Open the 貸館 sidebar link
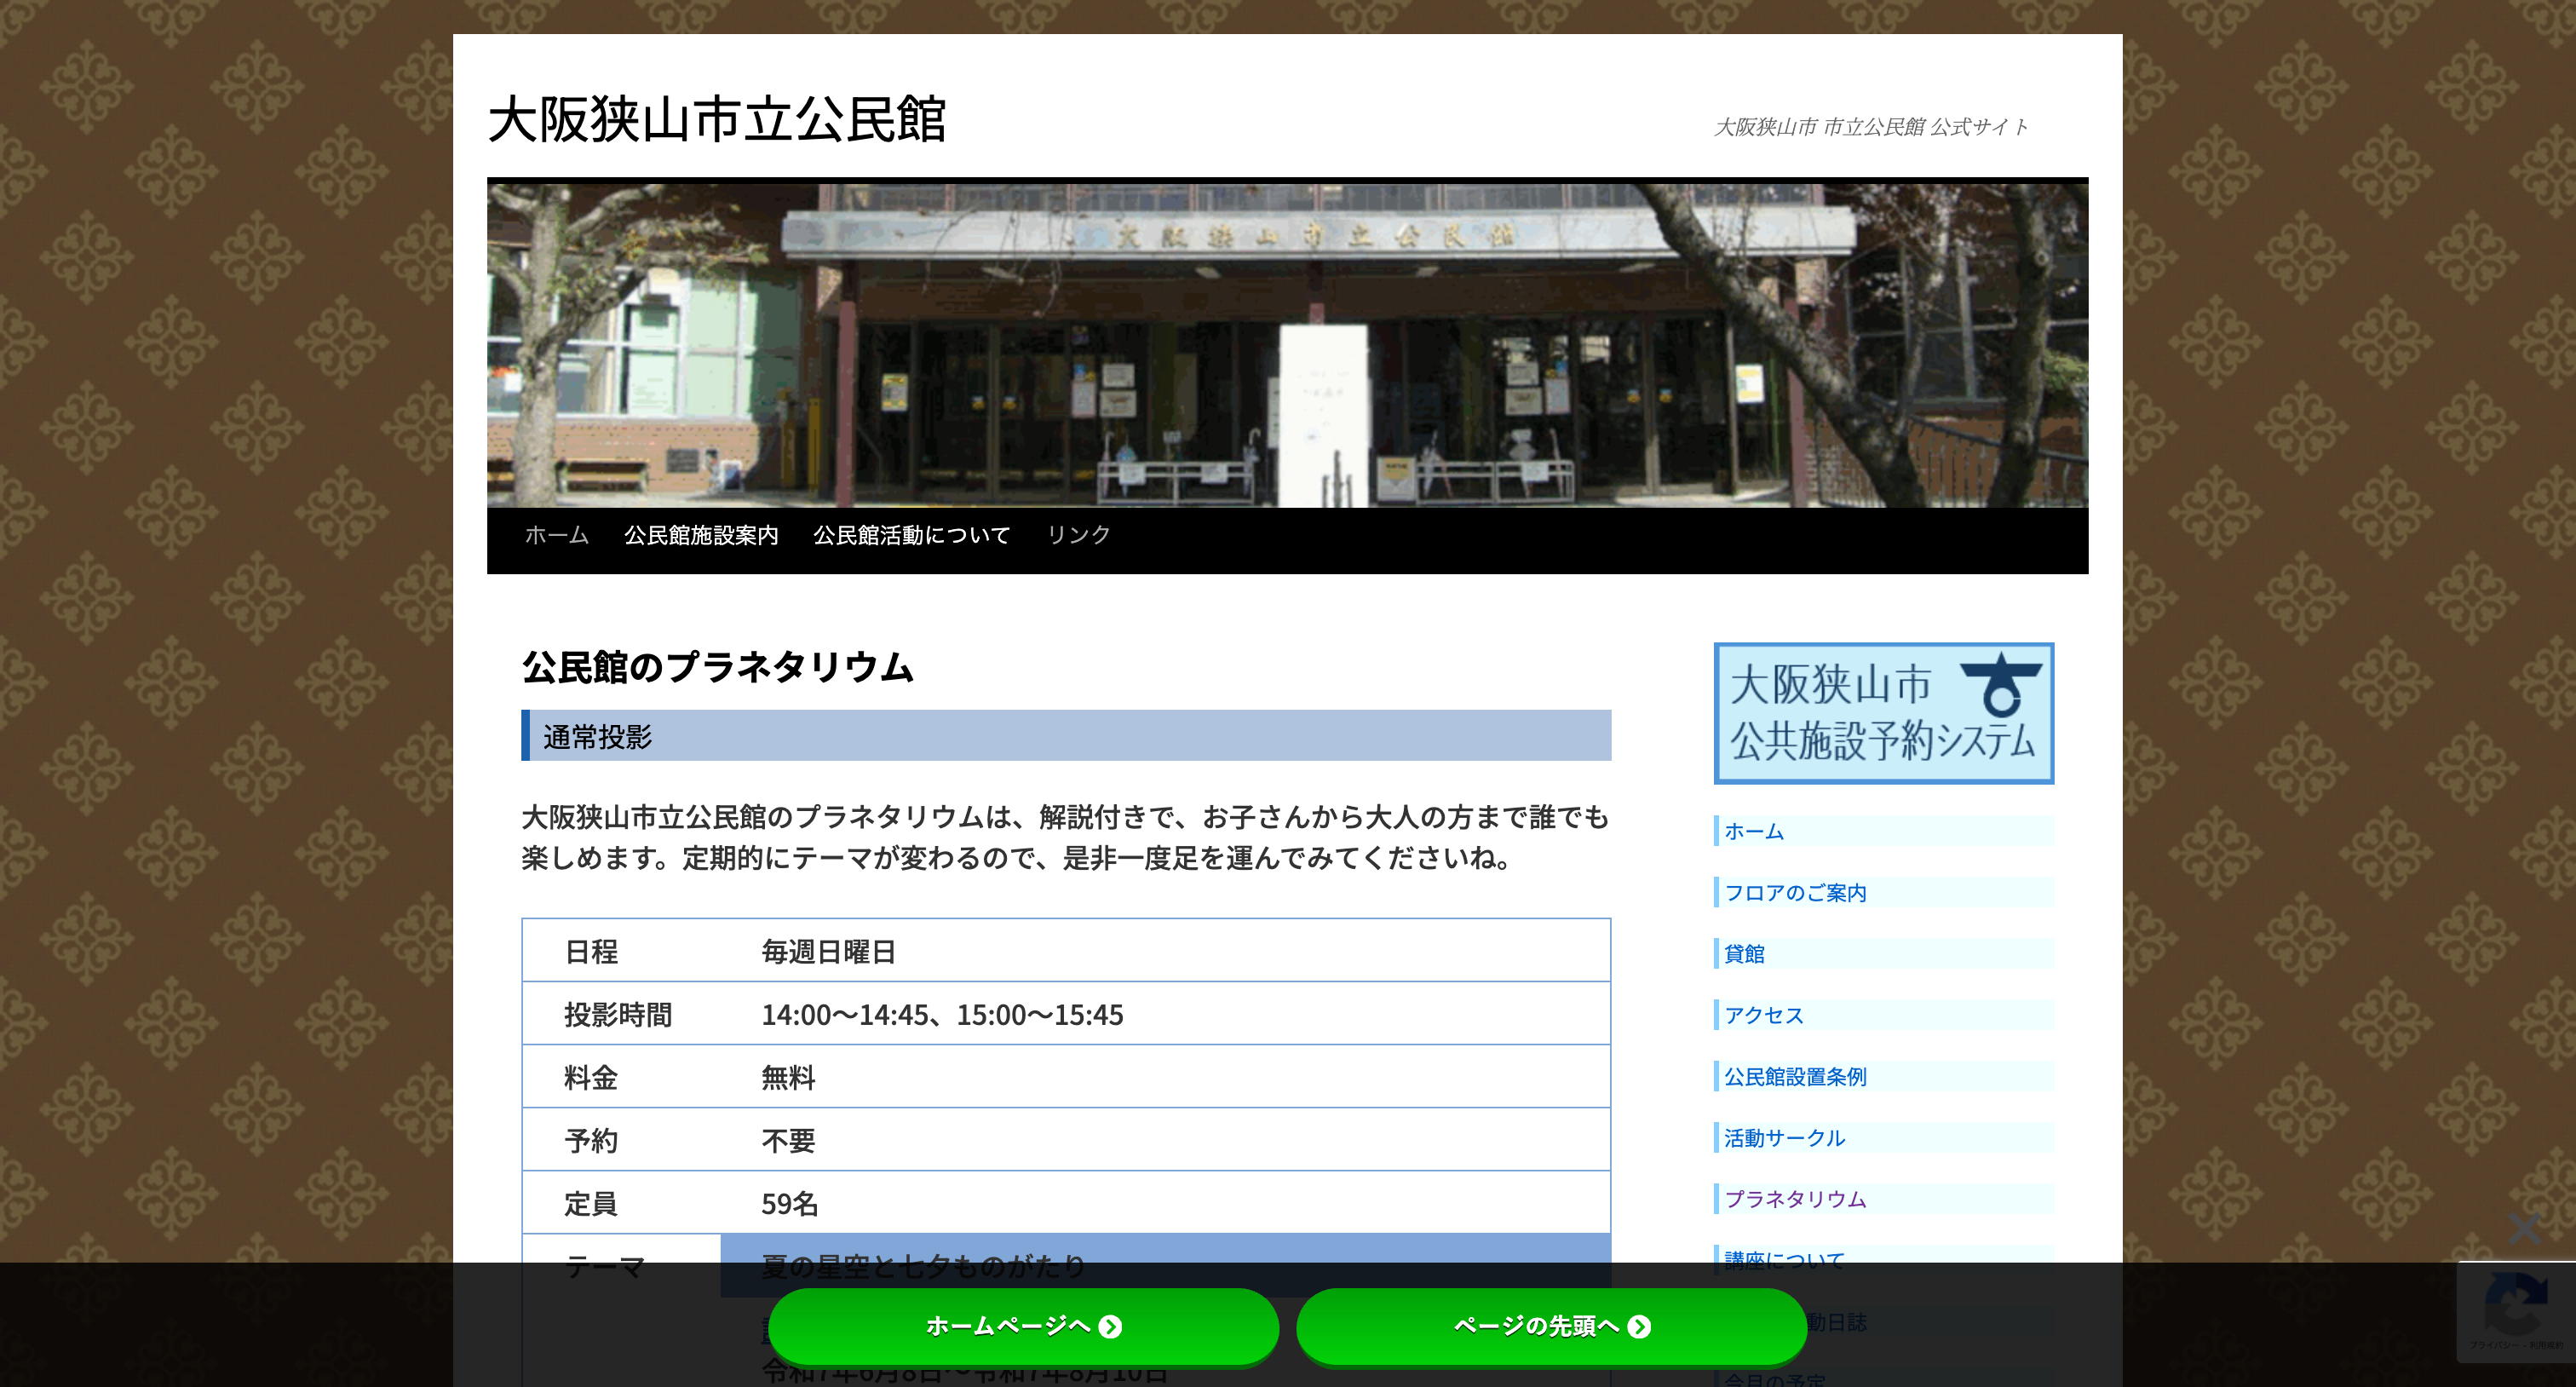The image size is (2576, 1387). point(1744,953)
